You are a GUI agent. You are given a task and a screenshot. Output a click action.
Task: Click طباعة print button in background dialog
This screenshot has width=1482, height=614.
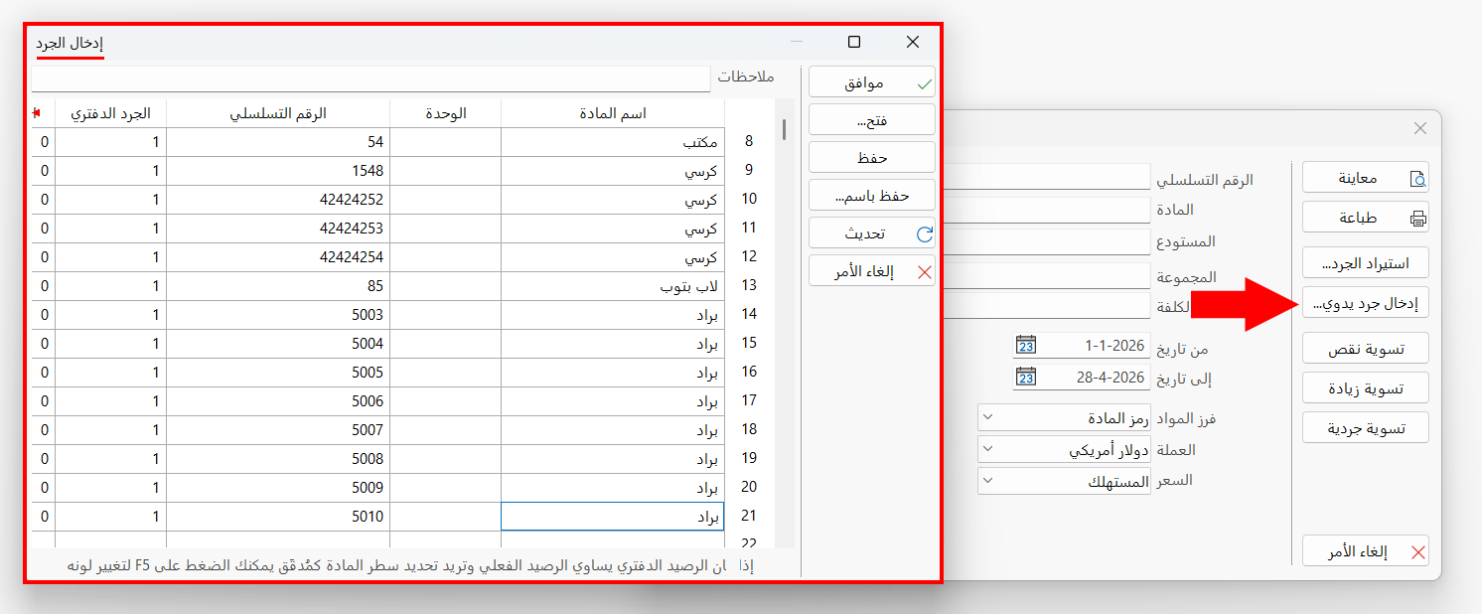coord(1366,218)
